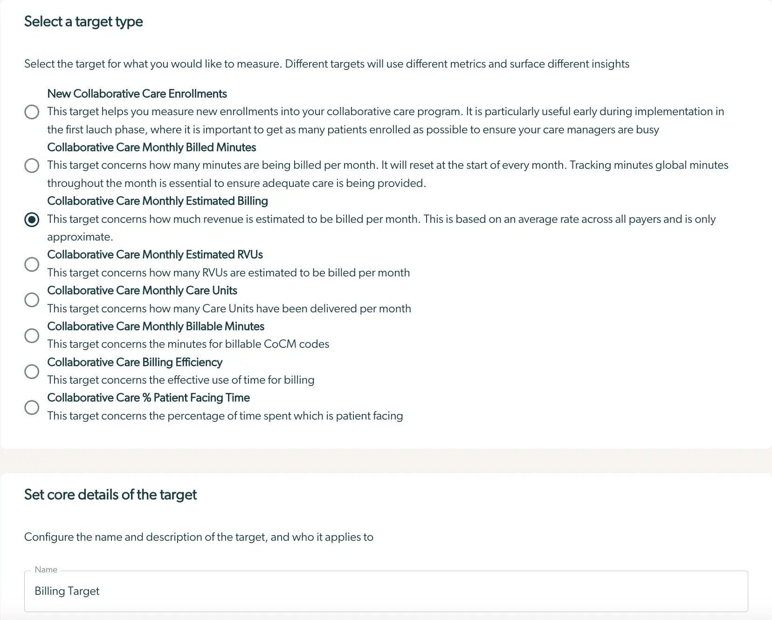Click the Monthly Care Units description text
Viewport: 772px width, 620px height.
pyautogui.click(x=229, y=308)
